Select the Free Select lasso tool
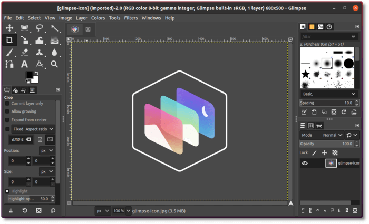This screenshot has width=369, height=224. pos(40,28)
